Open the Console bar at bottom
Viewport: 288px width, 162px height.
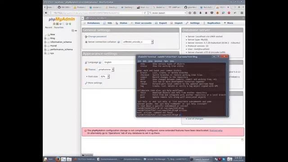tap(87, 155)
